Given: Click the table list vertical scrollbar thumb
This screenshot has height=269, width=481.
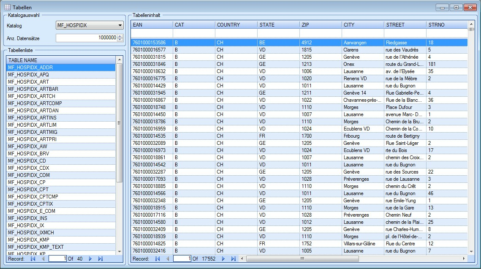Looking at the screenshot, I should 119,122.
